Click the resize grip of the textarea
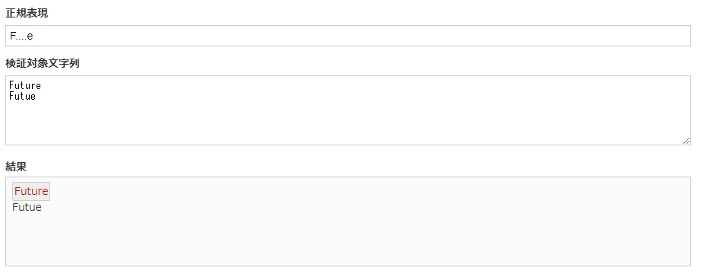 686,141
